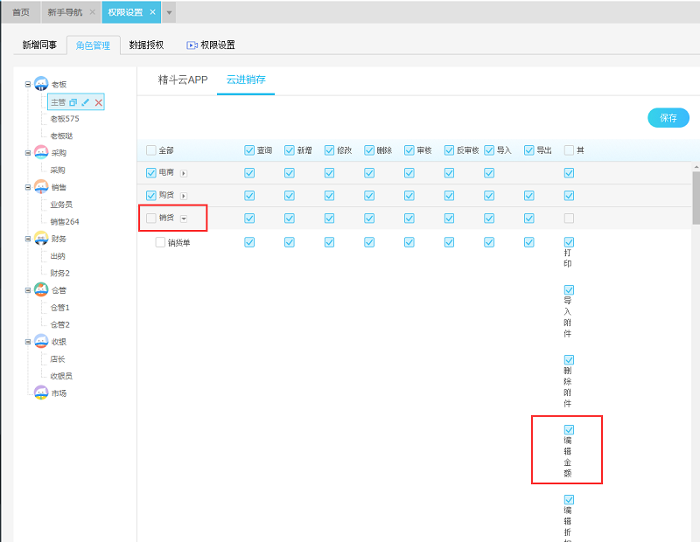
Task: Click the pencil edit icon for 主管
Action: pos(86,102)
